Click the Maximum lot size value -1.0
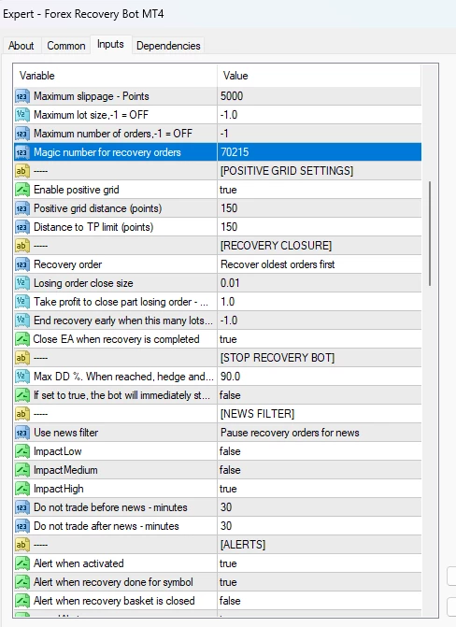This screenshot has height=627, width=456. pyautogui.click(x=320, y=115)
